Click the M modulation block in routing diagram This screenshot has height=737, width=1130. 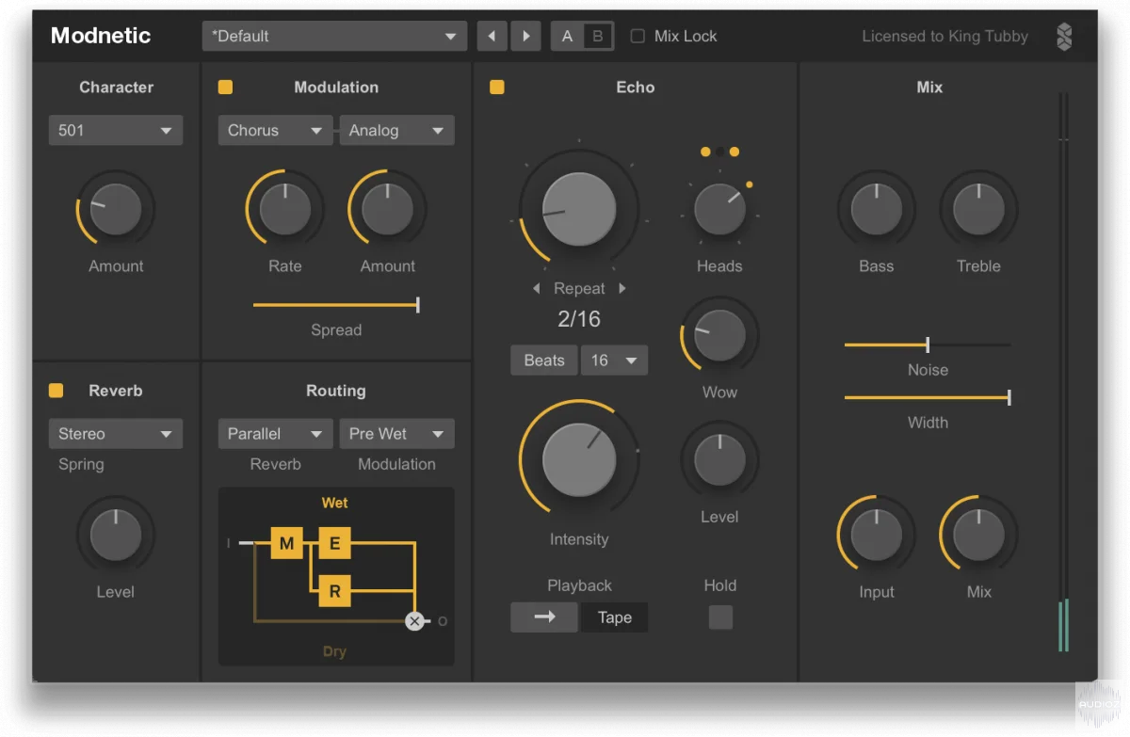[x=286, y=543]
